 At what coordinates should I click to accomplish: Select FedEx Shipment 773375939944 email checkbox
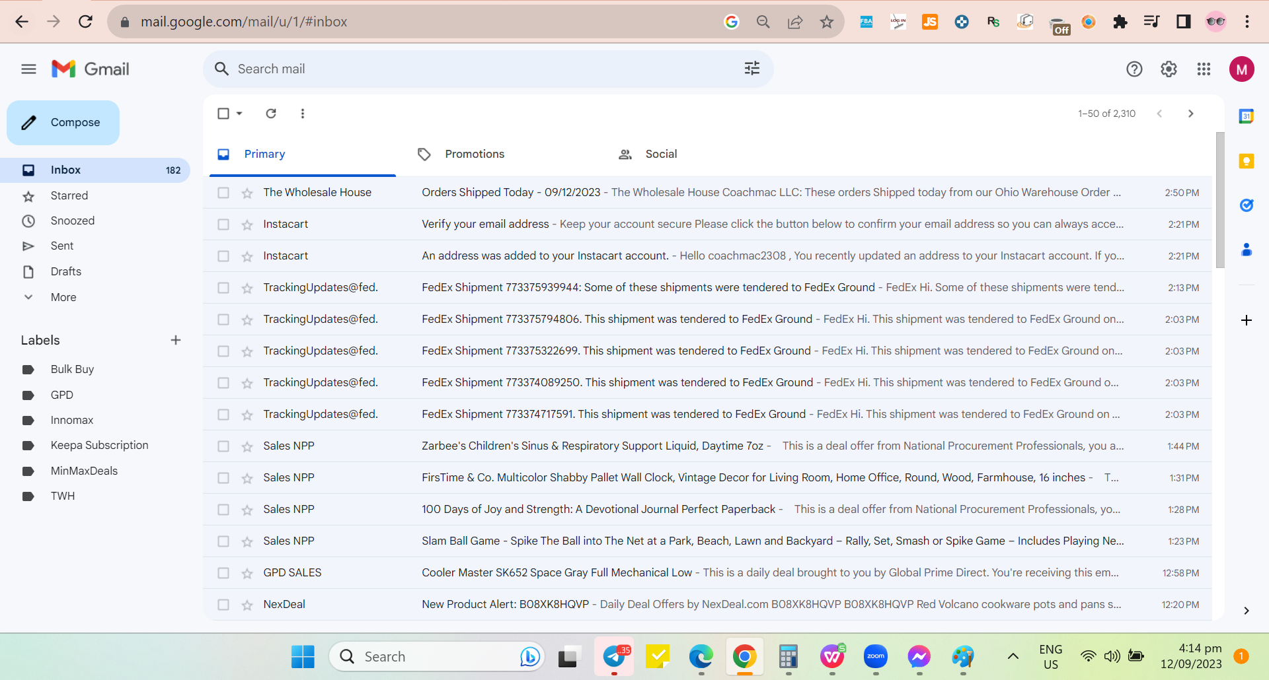pos(223,288)
